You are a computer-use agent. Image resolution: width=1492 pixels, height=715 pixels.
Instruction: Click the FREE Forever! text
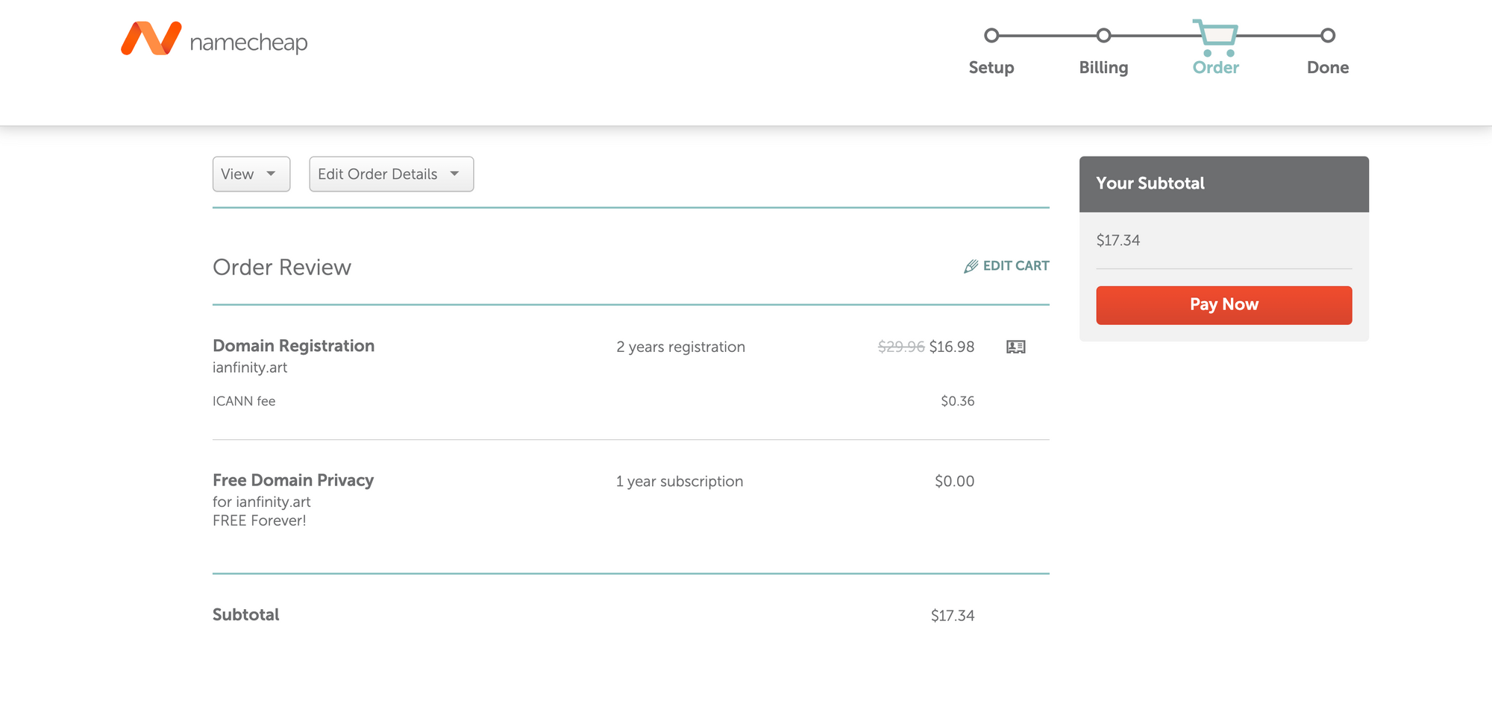pos(260,521)
